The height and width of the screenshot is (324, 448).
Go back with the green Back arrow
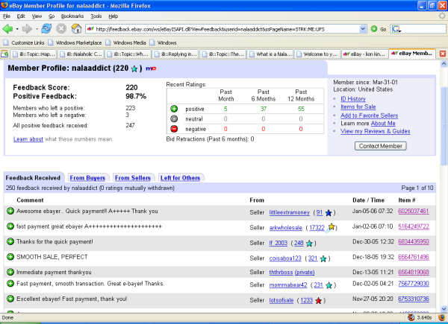coord(7,29)
